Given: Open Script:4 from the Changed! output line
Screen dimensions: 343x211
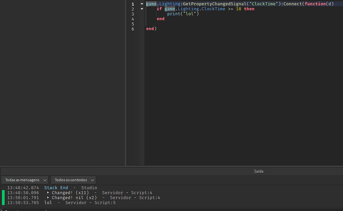Looking at the screenshot, I should click(x=142, y=192).
